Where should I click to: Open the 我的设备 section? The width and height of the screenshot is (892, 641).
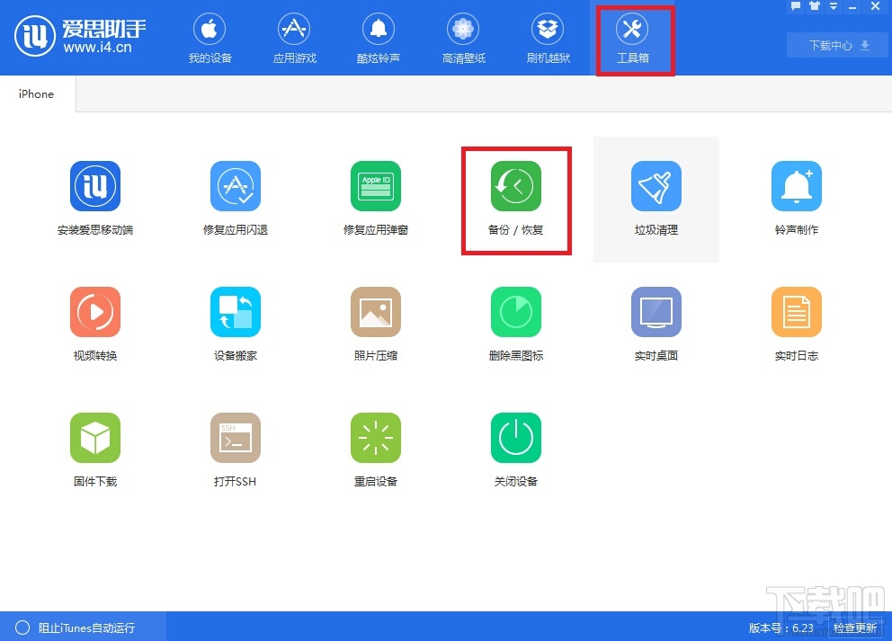pos(210,38)
